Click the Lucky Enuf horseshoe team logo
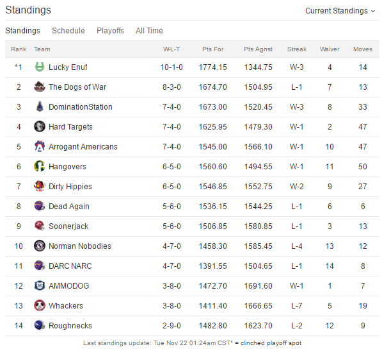 [x=40, y=67]
